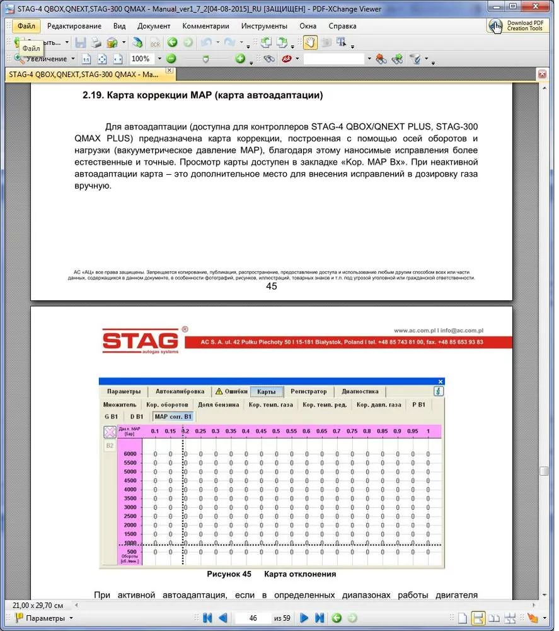Click the Fit width icon

[118, 59]
